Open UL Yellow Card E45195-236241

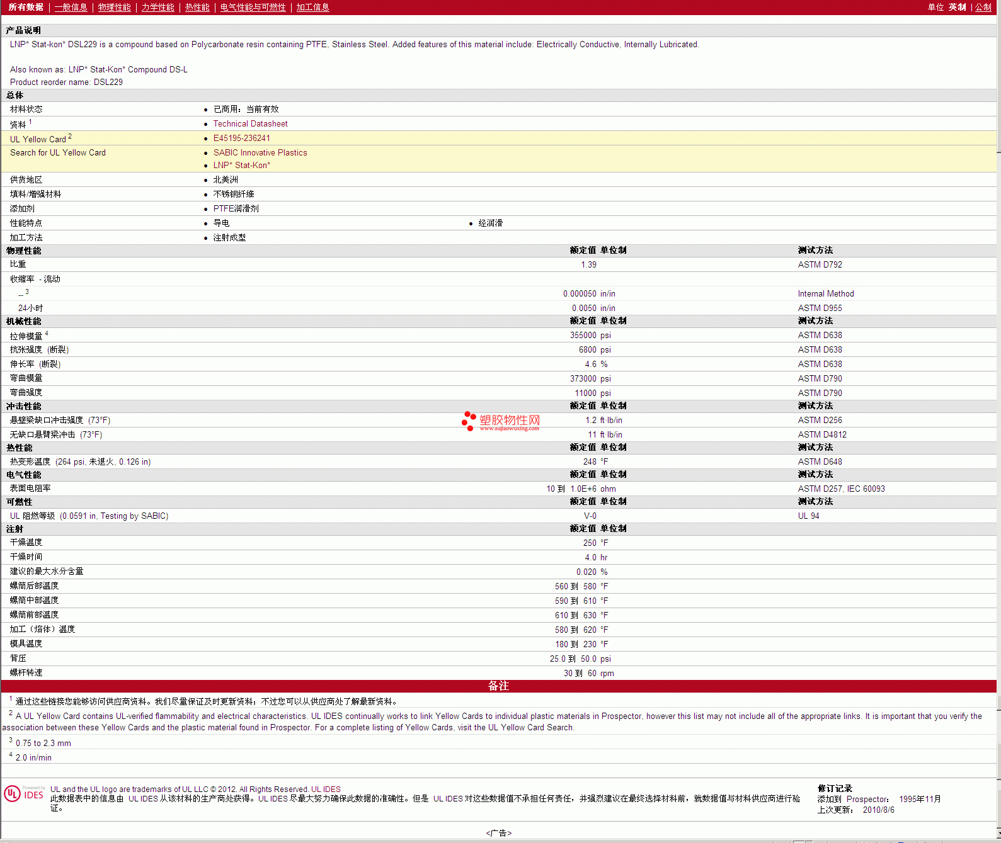click(x=241, y=139)
